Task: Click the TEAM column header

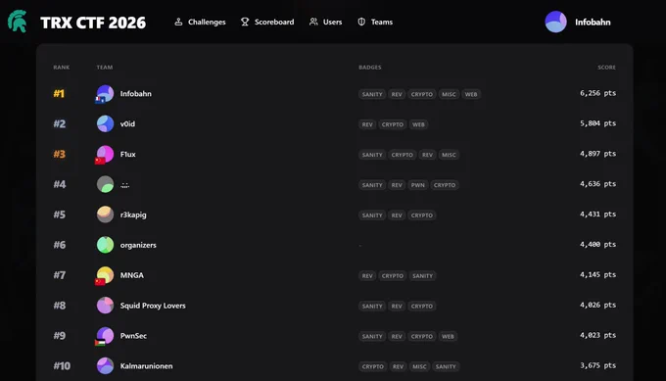Action: tap(105, 68)
